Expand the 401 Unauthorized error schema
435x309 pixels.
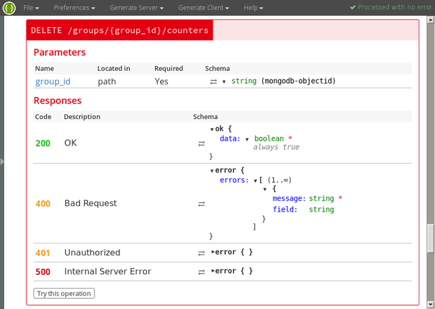coord(213,252)
